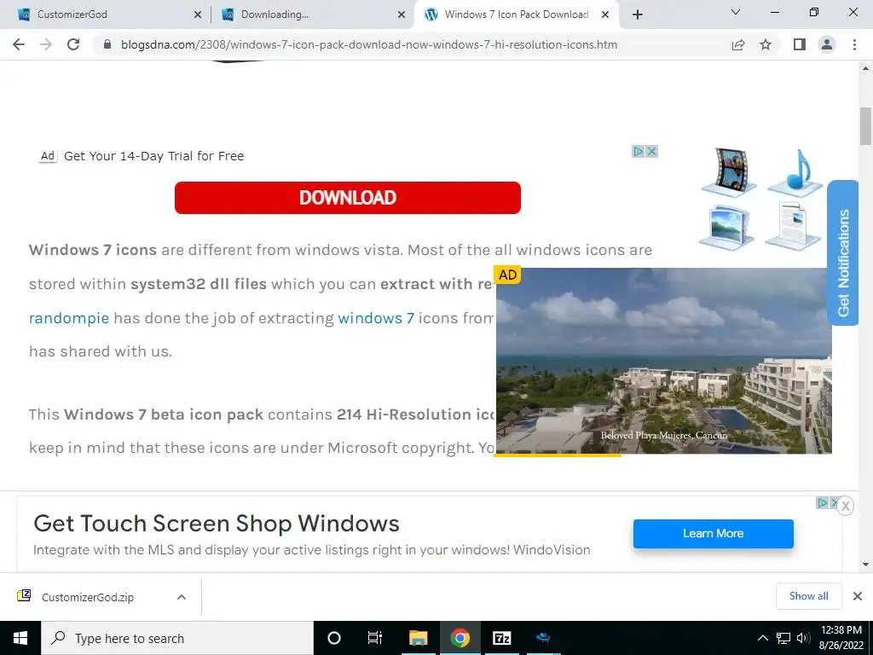Show hidden system tray icons
This screenshot has width=873, height=655.
[x=763, y=638]
